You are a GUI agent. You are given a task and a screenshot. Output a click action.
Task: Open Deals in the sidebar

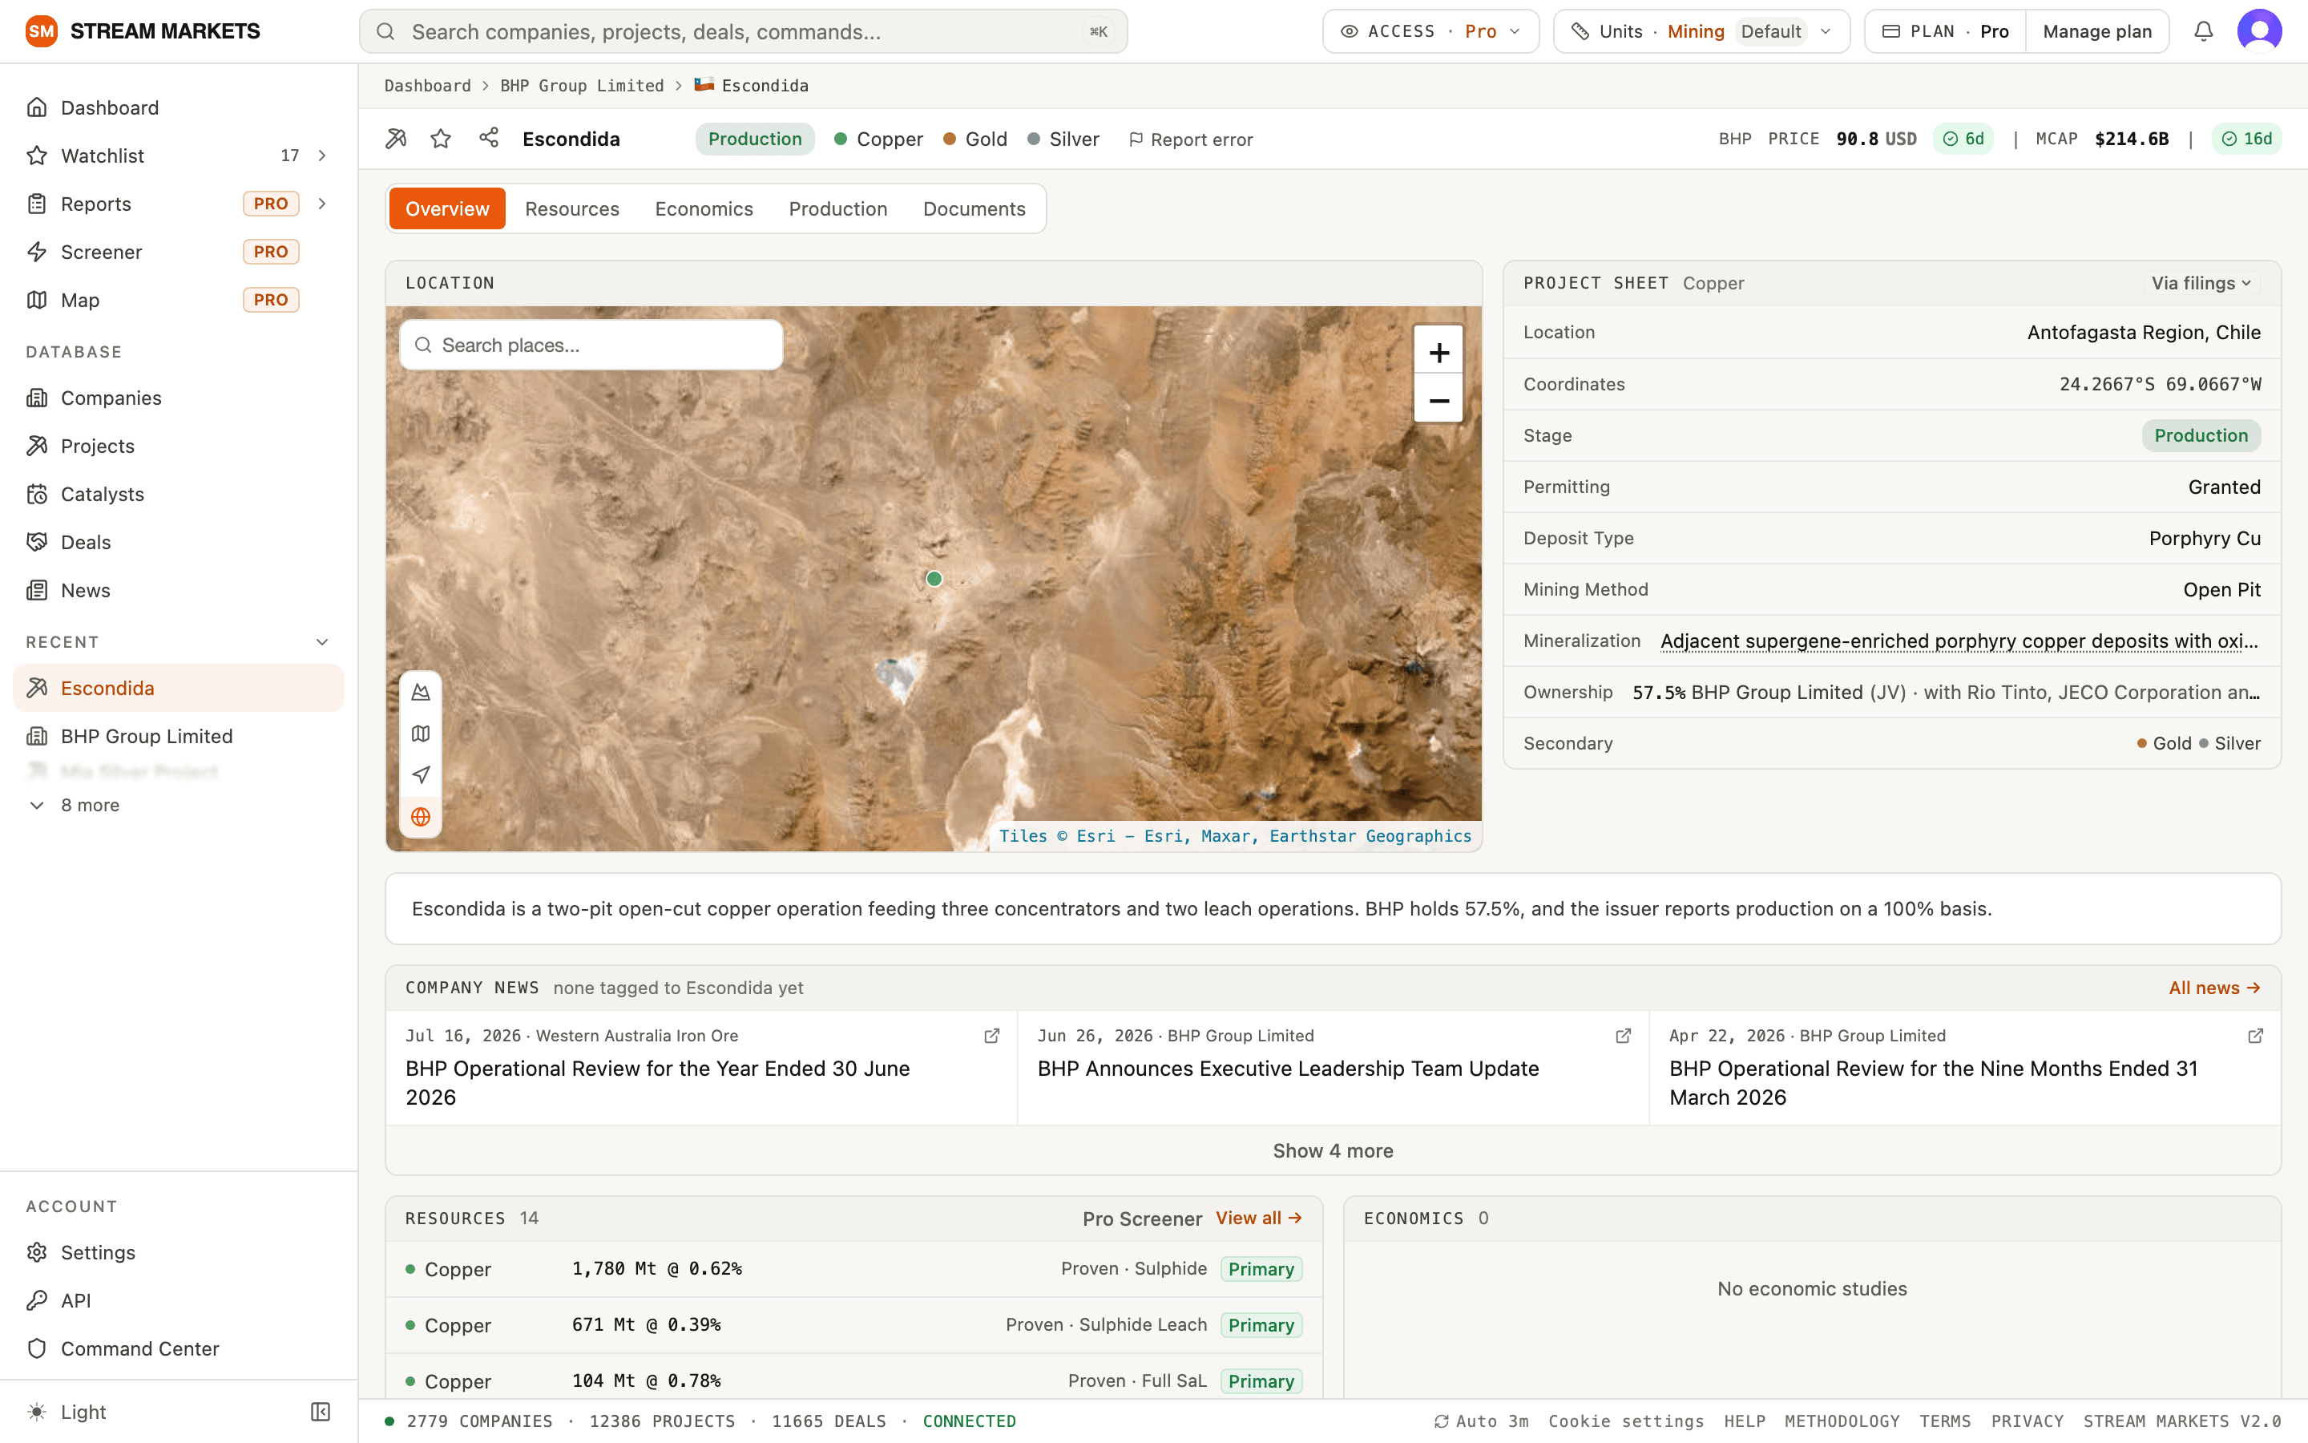point(179,542)
